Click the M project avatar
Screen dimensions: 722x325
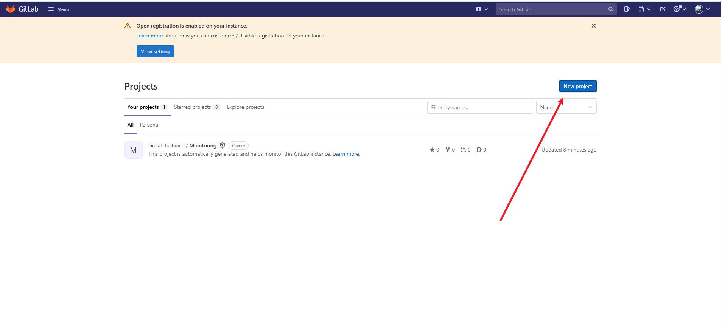(134, 150)
